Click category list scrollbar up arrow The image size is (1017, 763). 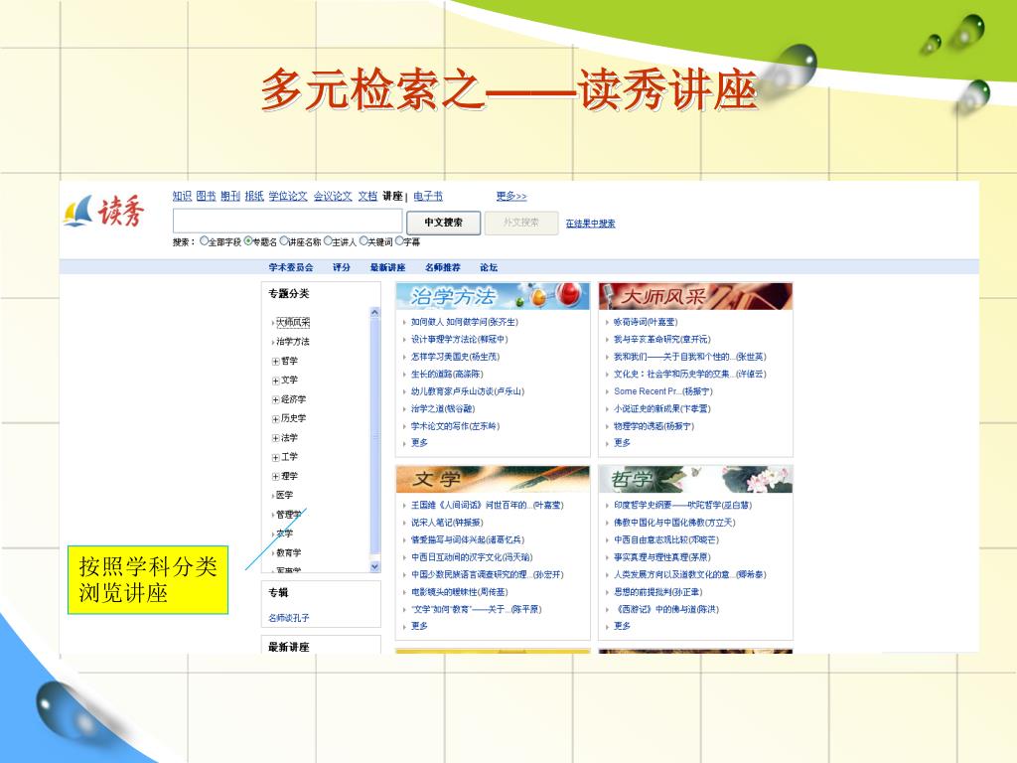tap(374, 313)
